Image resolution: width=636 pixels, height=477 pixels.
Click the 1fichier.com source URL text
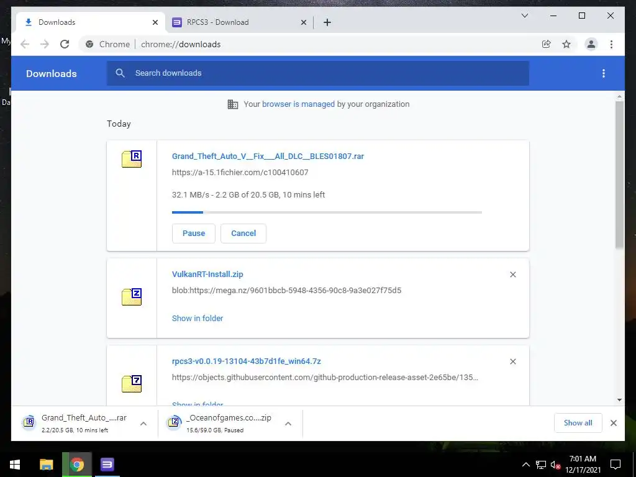pyautogui.click(x=240, y=173)
